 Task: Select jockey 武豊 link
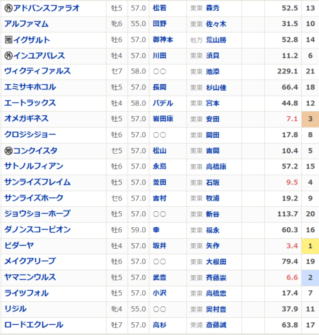159,278
